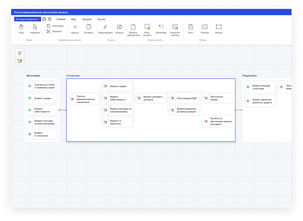Insert a Рисунок picture
Viewport: 303px width, 221px height.
pyautogui.click(x=205, y=29)
